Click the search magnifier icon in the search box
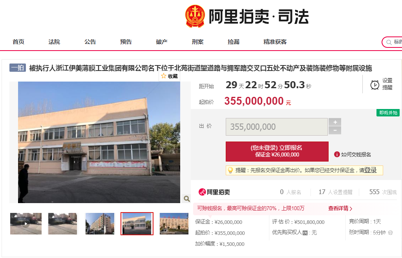 389,42
